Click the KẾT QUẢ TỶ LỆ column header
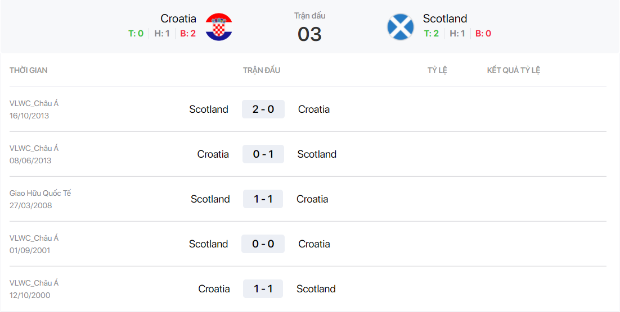Screen dimensions: 620x312 click(x=514, y=70)
